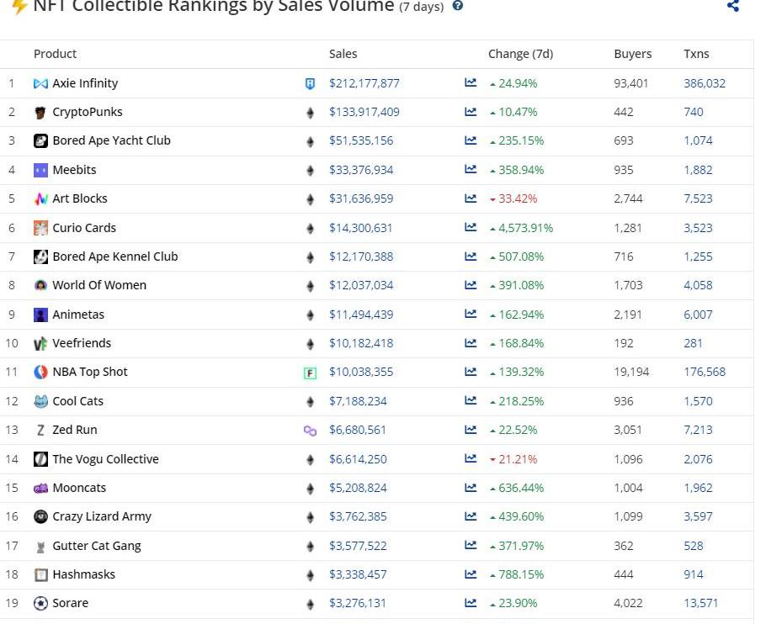Click the Sorare logo thumbnail
Image resolution: width=766 pixels, height=624 pixels.
[x=40, y=604]
